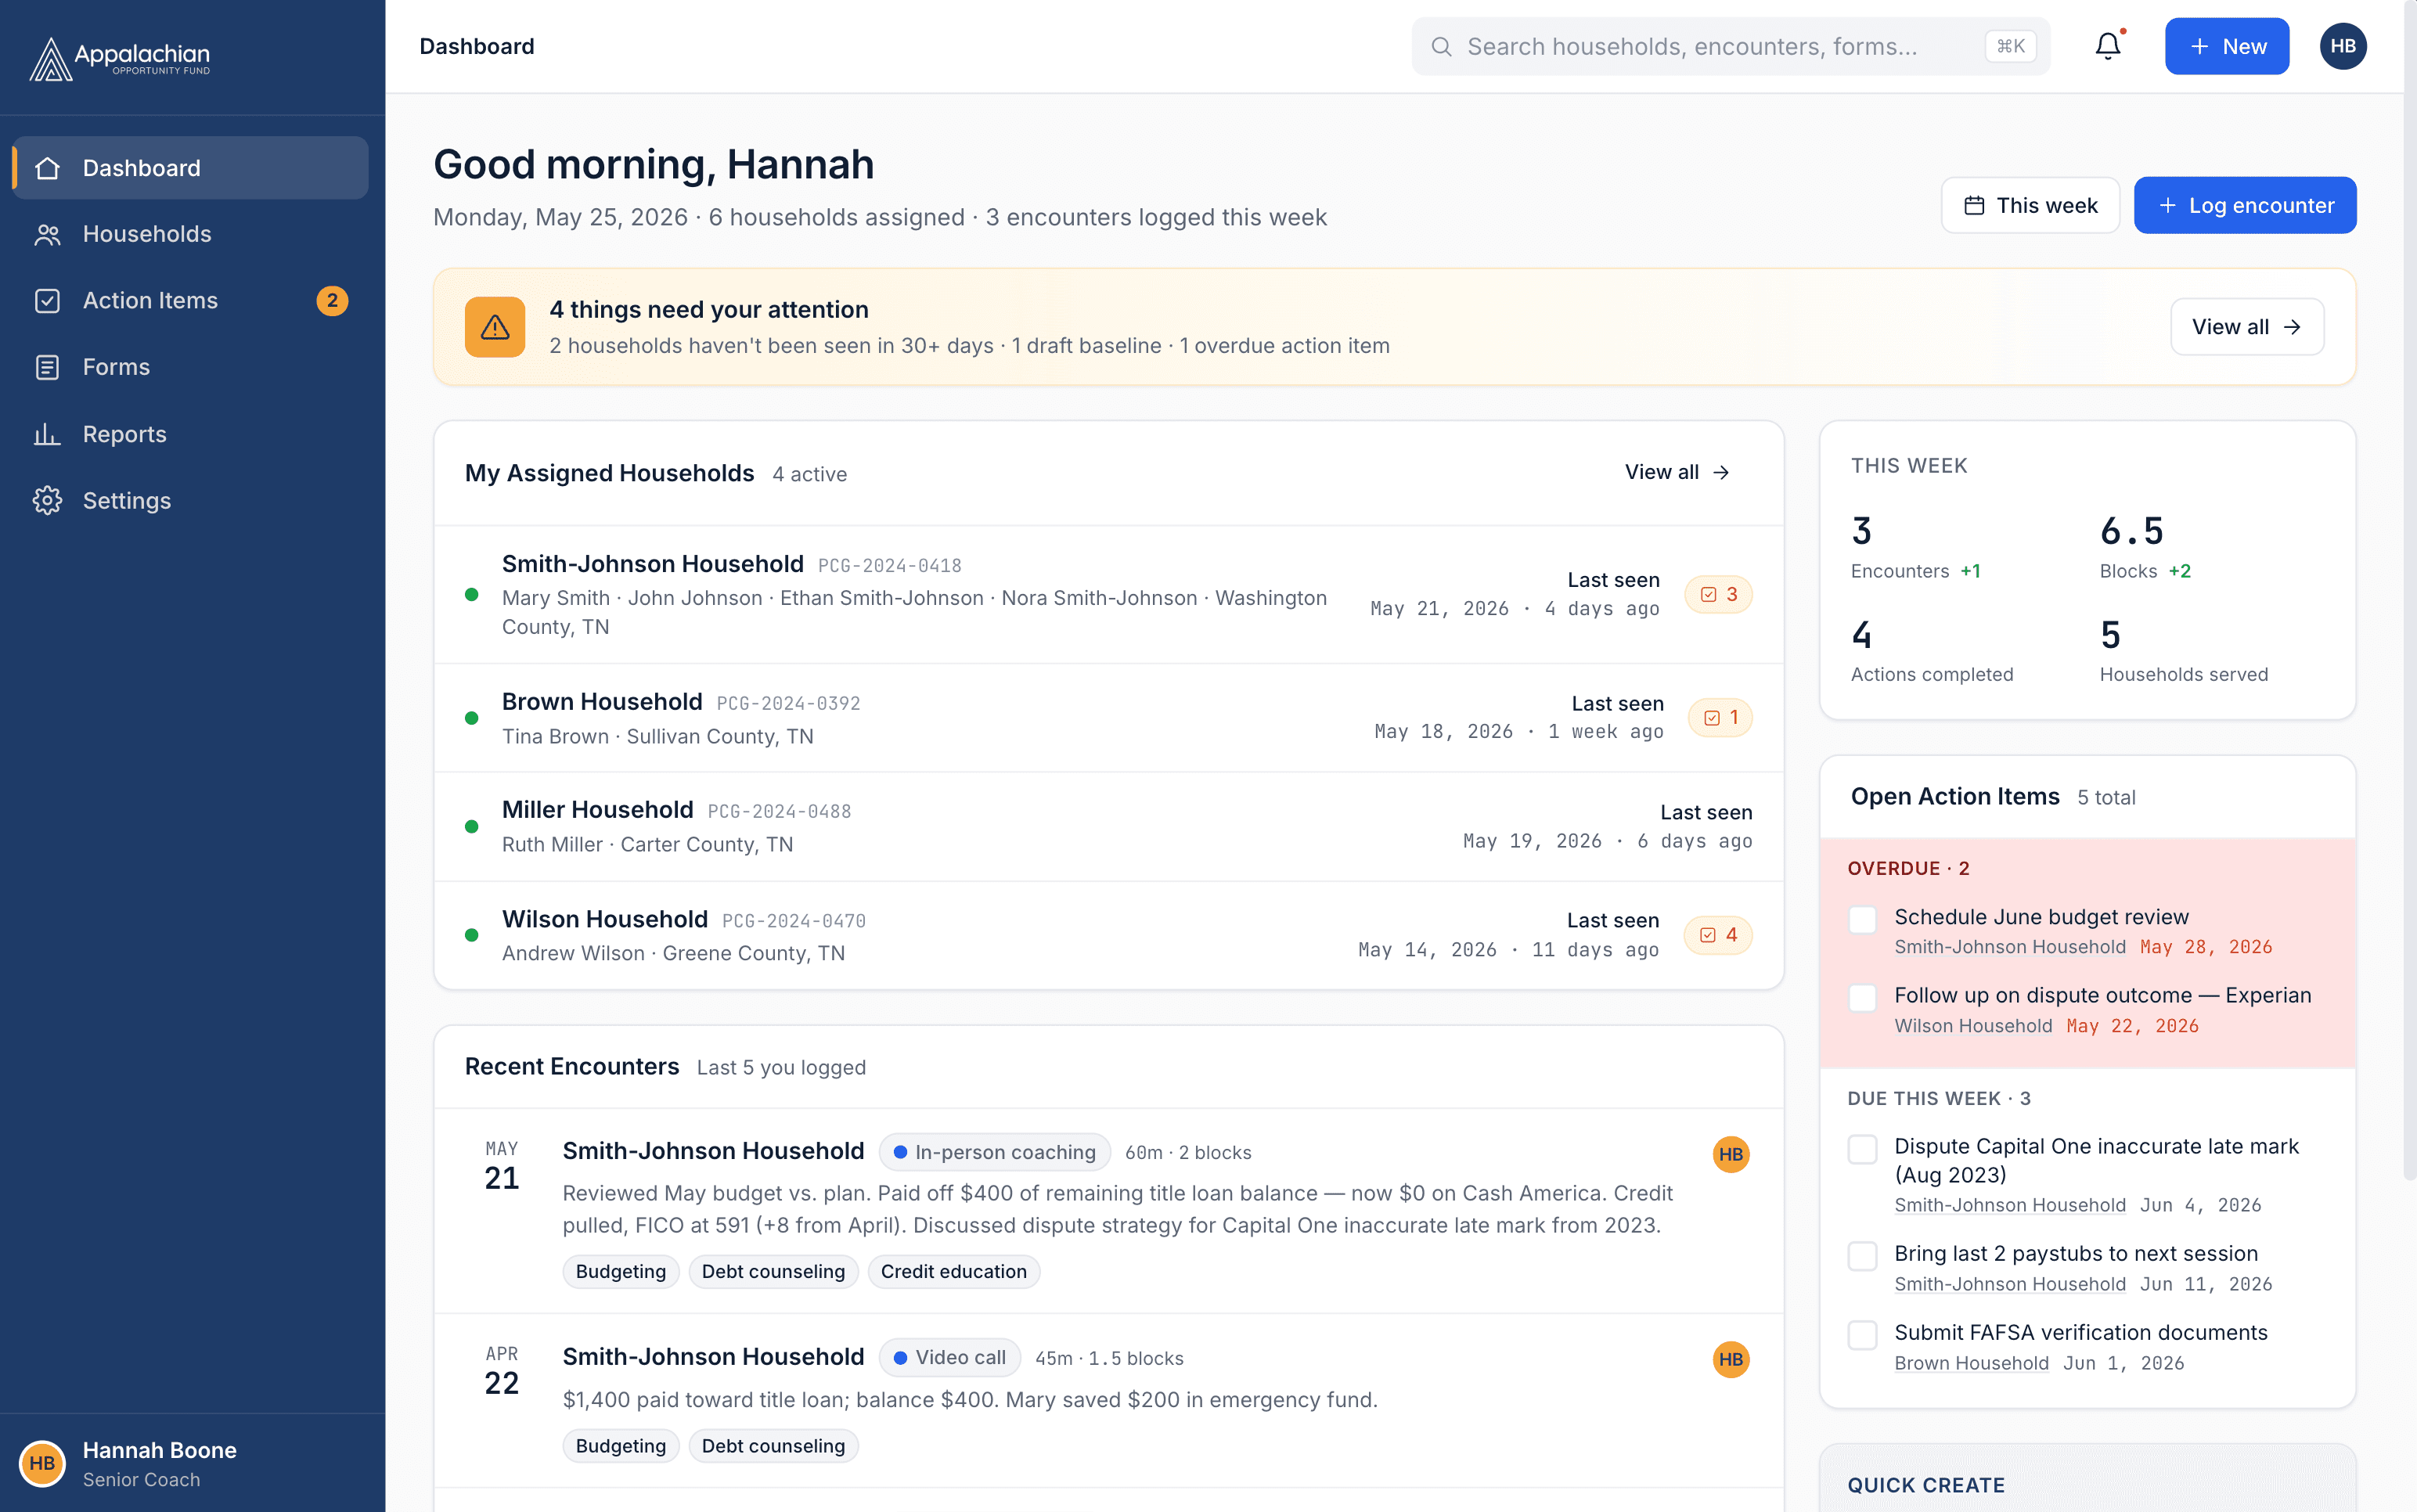
Task: Open Wilson Household action items badge showing 4
Action: [x=1718, y=936]
